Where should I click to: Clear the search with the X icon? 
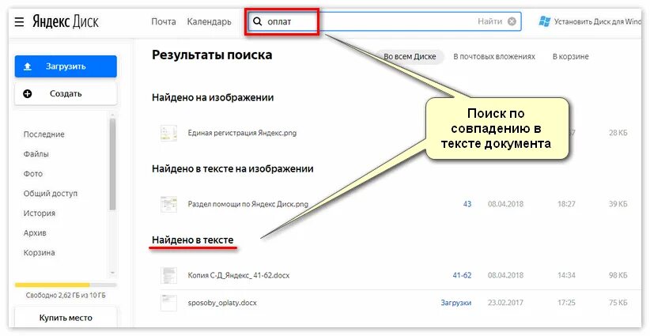pos(512,21)
